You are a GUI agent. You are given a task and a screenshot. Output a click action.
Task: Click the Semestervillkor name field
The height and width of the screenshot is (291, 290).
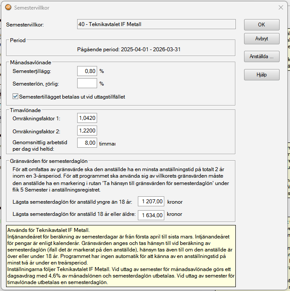tap(156, 24)
